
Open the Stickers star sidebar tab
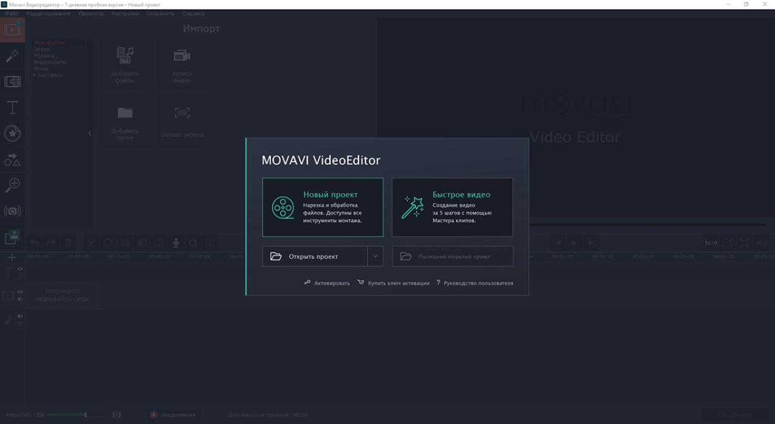point(12,133)
